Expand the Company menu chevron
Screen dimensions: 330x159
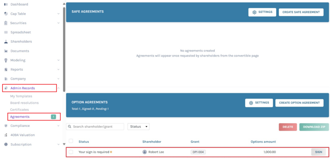59,79
